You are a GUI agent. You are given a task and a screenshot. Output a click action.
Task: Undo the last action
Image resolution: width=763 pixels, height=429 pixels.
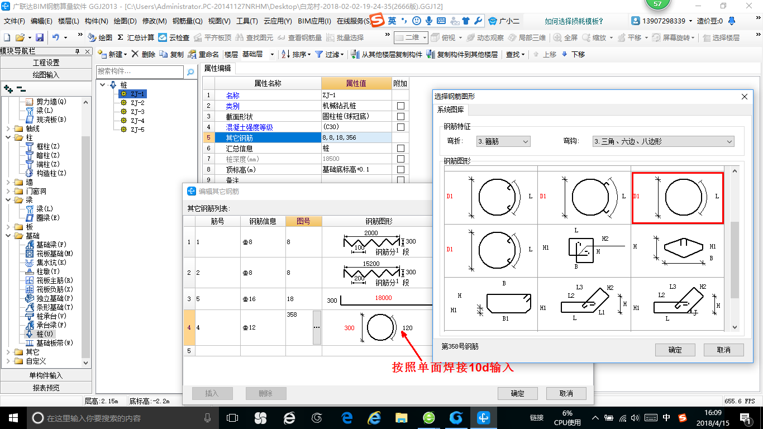56,37
